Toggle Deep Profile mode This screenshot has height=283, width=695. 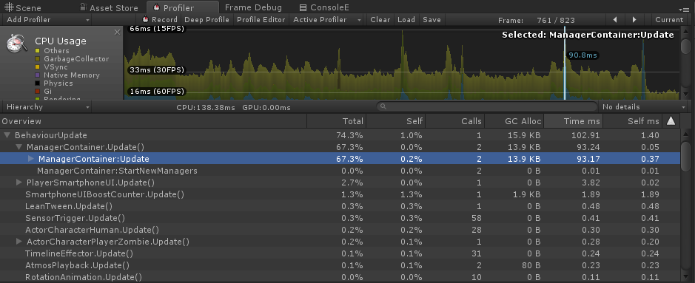207,19
